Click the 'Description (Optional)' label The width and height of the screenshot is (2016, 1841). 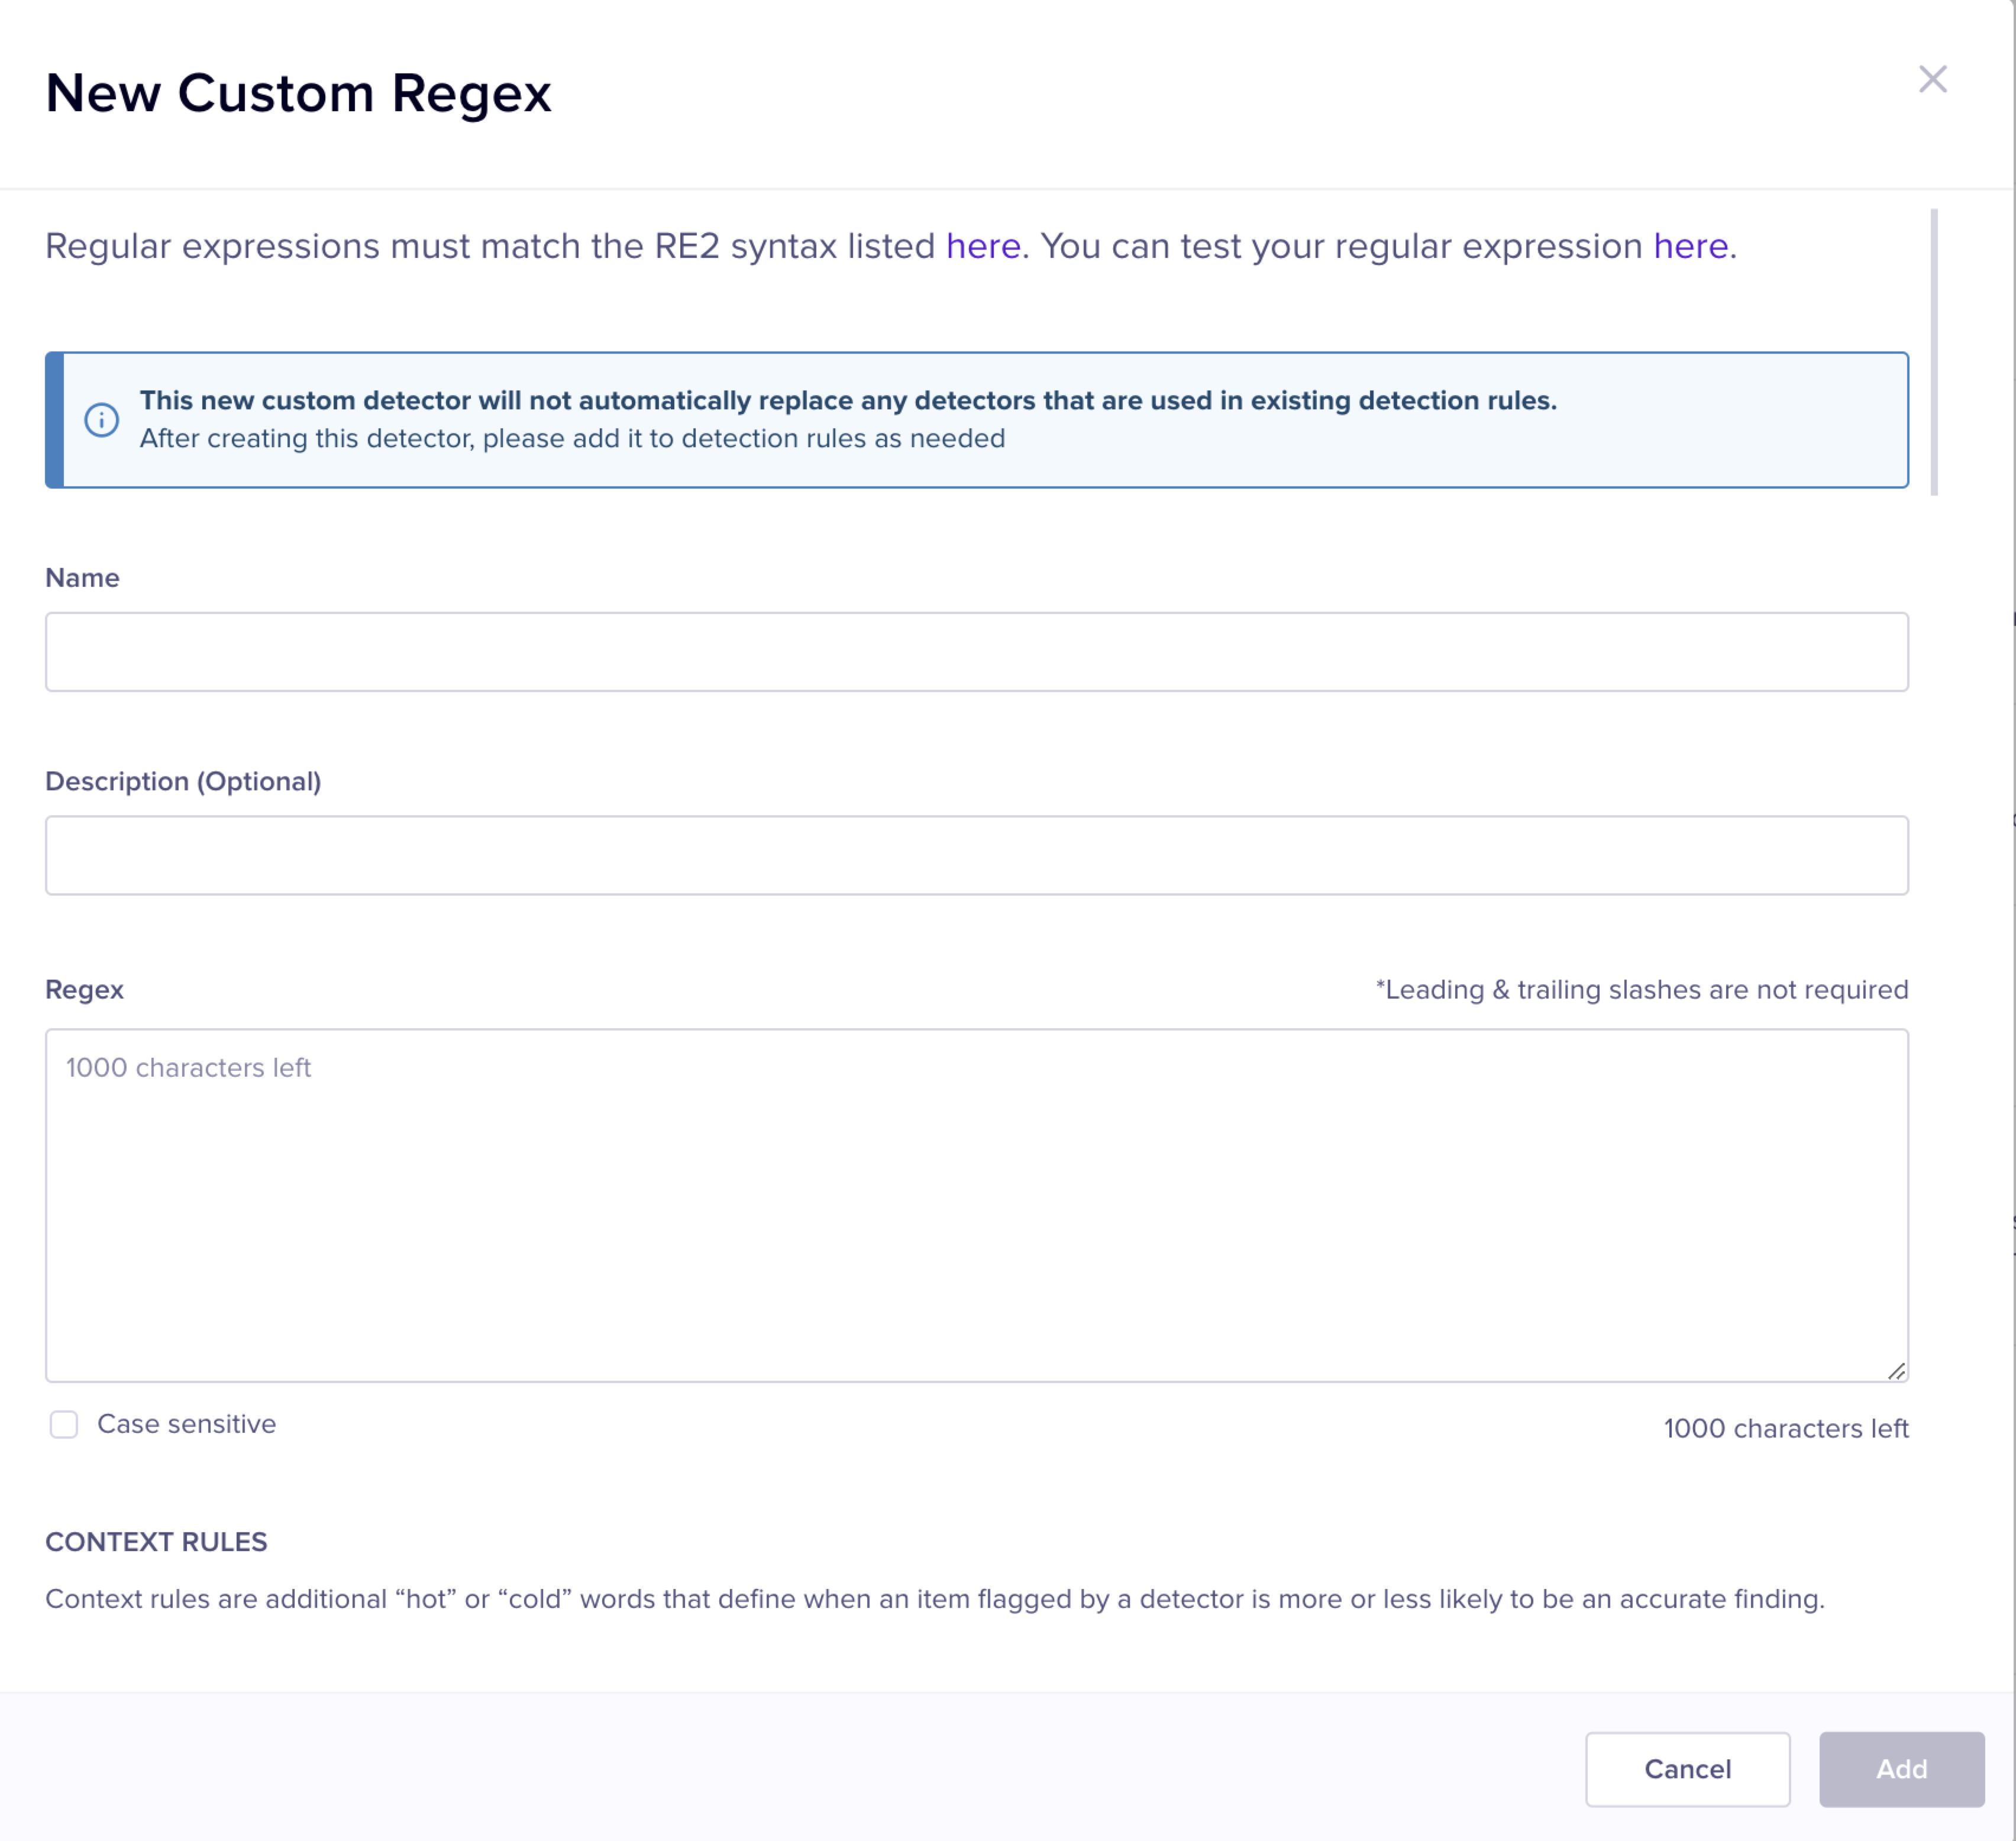click(183, 781)
